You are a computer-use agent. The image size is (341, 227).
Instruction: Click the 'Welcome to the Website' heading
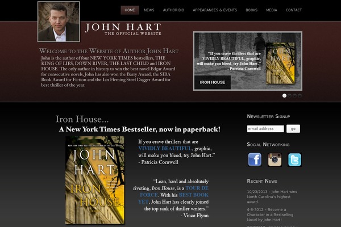(x=109, y=51)
